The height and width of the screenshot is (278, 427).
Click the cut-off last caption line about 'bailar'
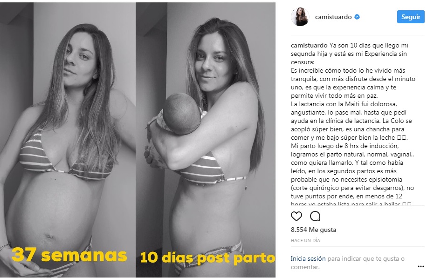351,203
